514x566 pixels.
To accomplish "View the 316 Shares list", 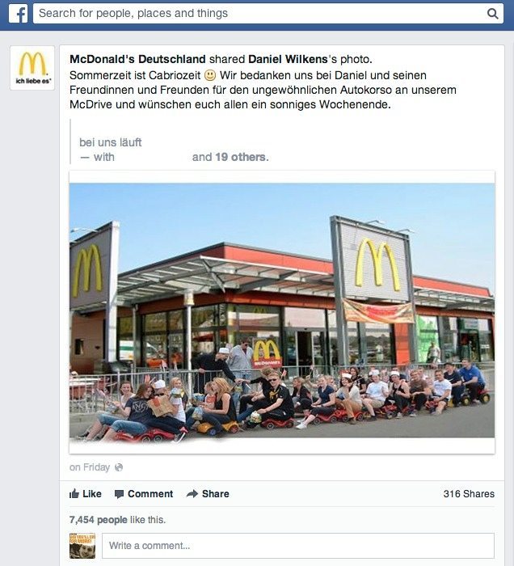I will point(469,493).
